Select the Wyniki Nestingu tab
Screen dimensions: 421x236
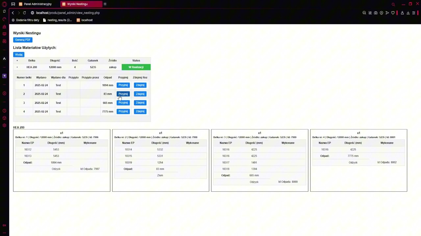click(x=81, y=4)
